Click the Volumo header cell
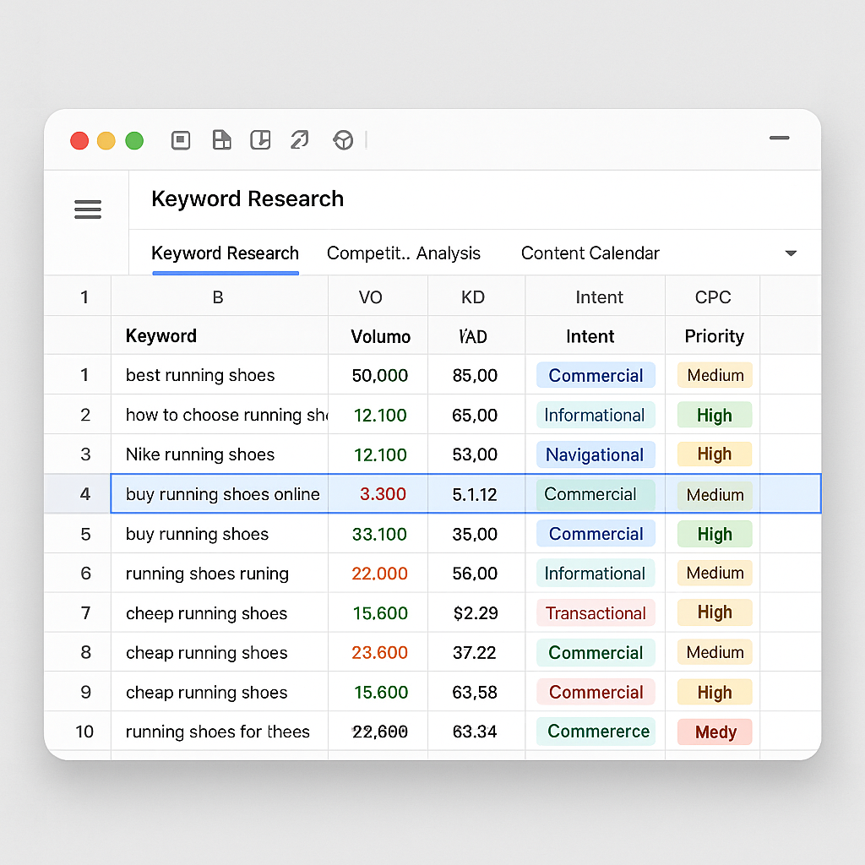The height and width of the screenshot is (865, 865). pyautogui.click(x=378, y=336)
